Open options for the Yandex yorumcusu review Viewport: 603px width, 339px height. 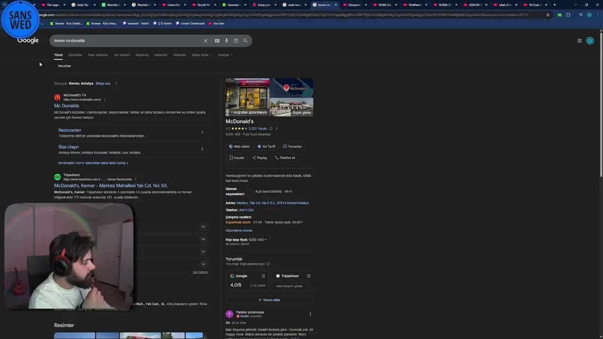point(310,314)
